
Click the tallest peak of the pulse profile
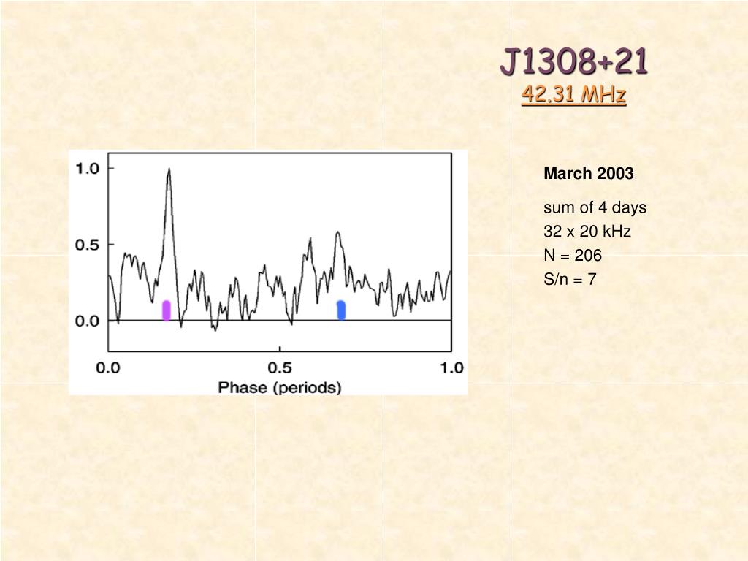point(169,169)
